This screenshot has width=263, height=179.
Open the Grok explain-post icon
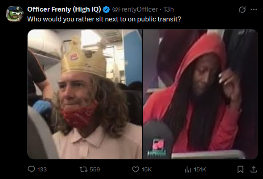(242, 9)
